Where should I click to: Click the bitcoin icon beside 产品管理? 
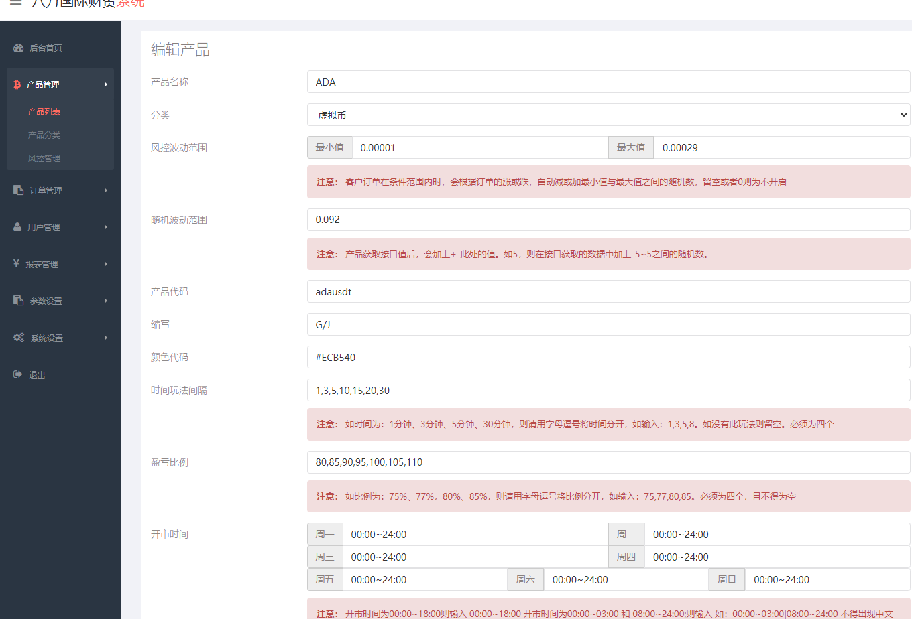pos(17,84)
